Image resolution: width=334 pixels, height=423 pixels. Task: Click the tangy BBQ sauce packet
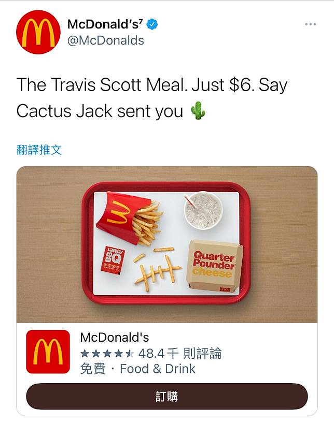pos(113,260)
